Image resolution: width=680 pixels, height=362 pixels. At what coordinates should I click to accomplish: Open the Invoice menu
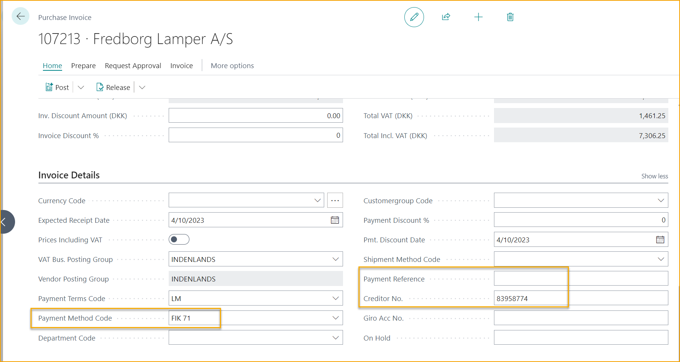181,65
